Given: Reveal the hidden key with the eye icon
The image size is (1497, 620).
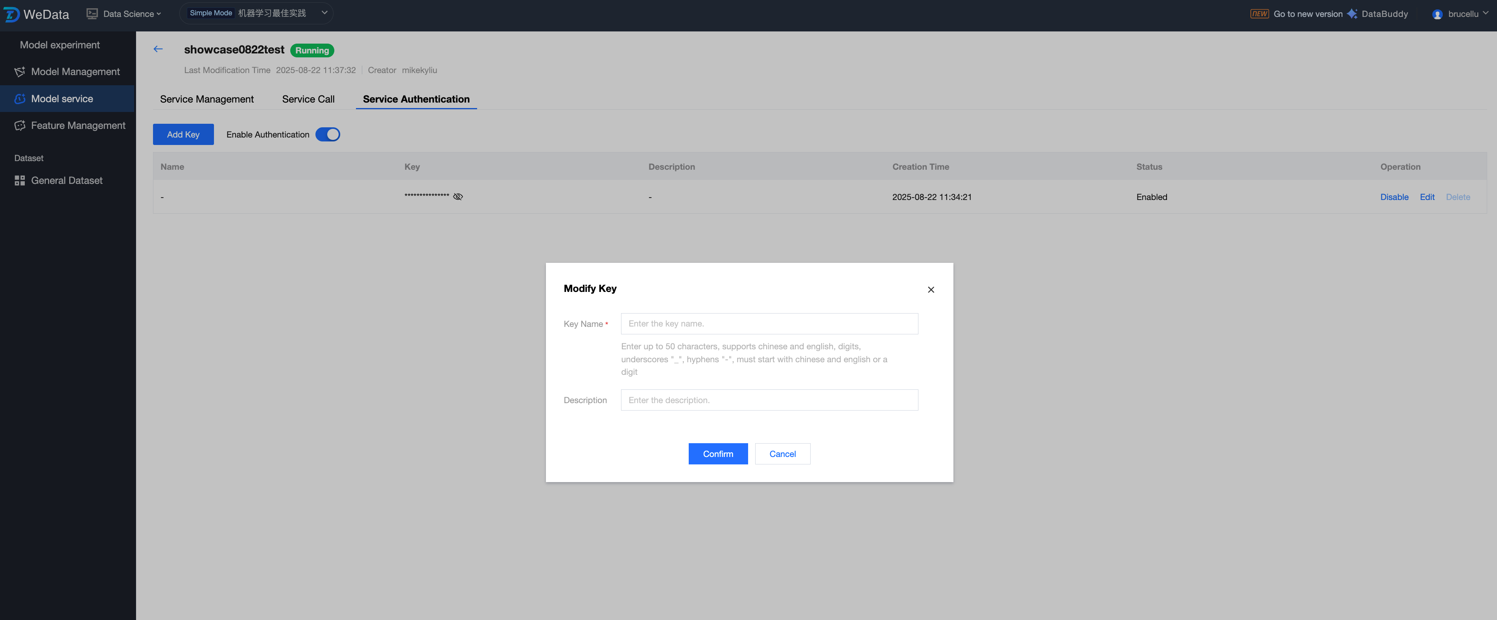Looking at the screenshot, I should click(458, 197).
